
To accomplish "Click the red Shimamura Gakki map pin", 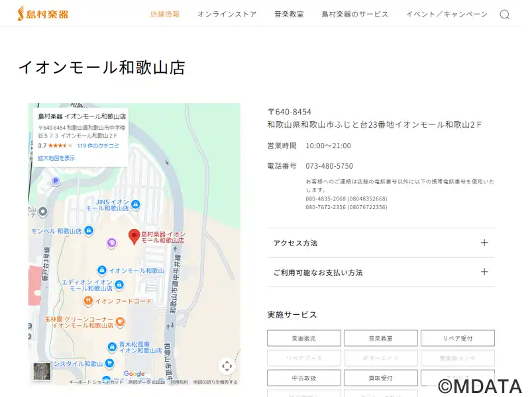I will click(134, 236).
